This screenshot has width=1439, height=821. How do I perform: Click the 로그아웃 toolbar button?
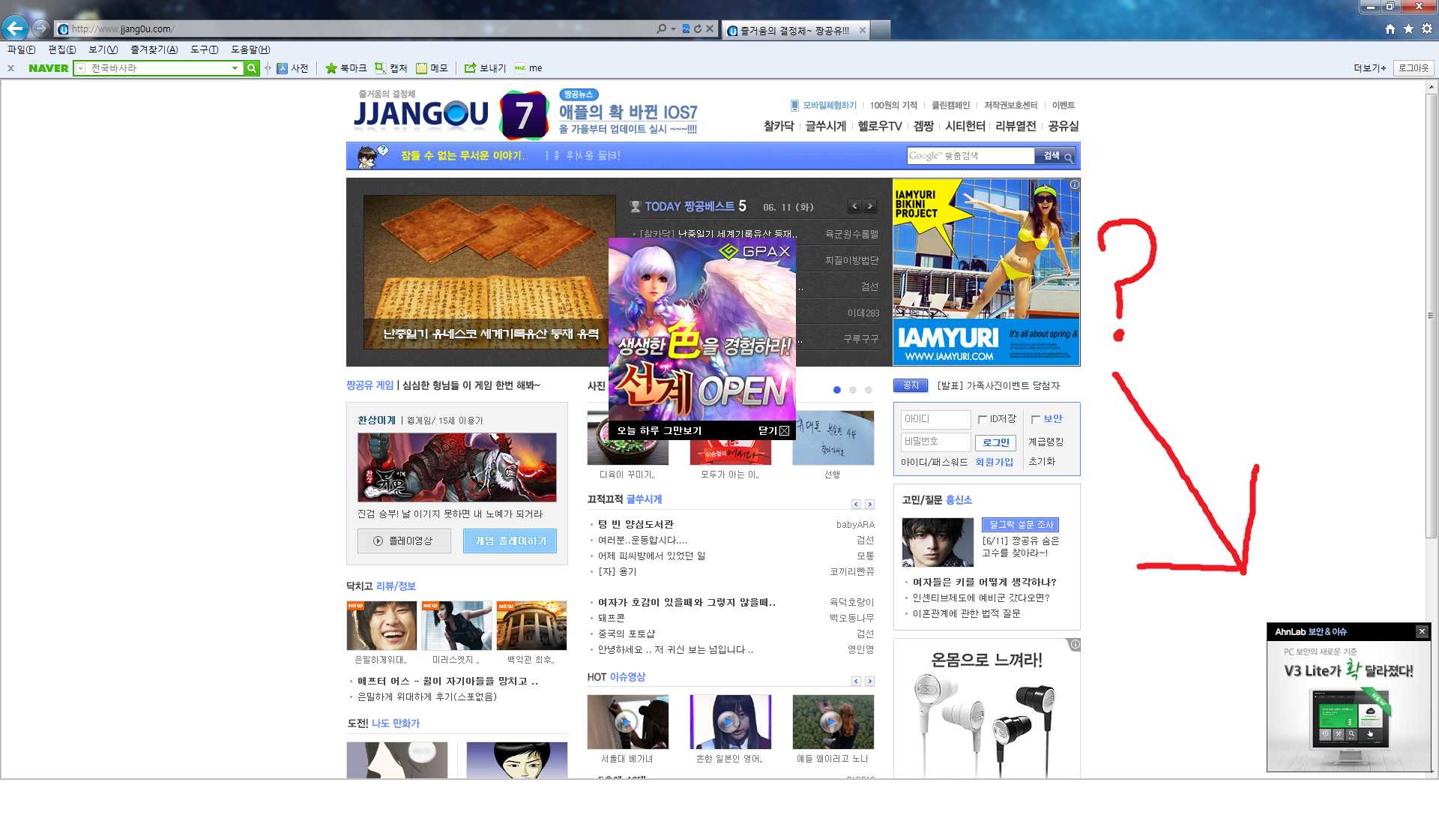point(1414,68)
